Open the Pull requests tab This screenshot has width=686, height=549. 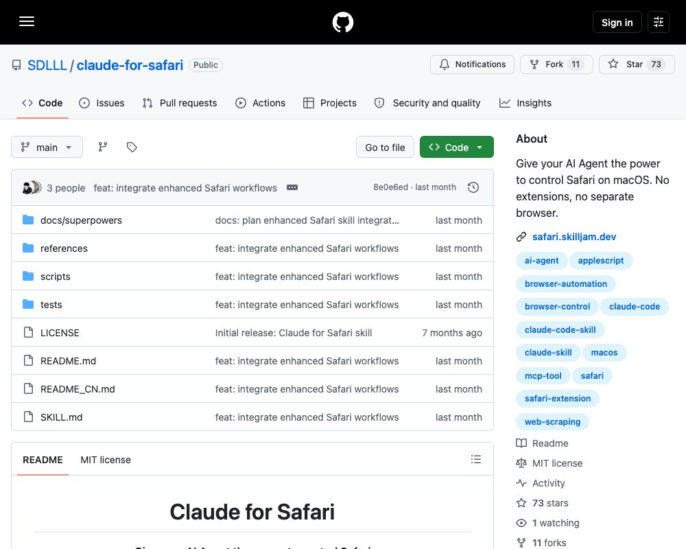[x=179, y=103]
